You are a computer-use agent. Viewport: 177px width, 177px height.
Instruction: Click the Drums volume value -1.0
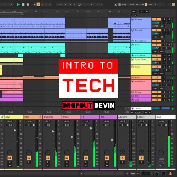point(156,23)
